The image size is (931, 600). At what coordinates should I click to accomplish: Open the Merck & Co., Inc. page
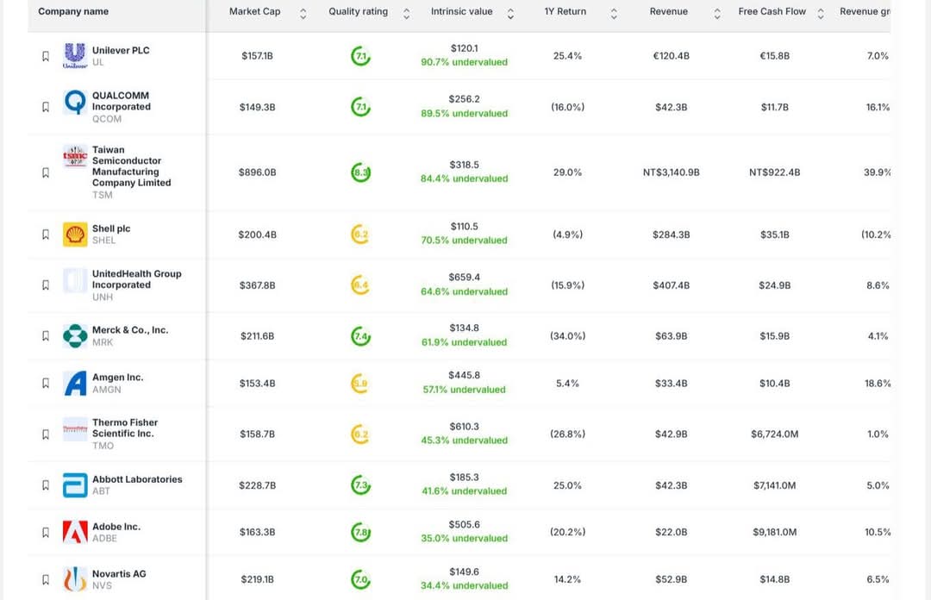[130, 329]
